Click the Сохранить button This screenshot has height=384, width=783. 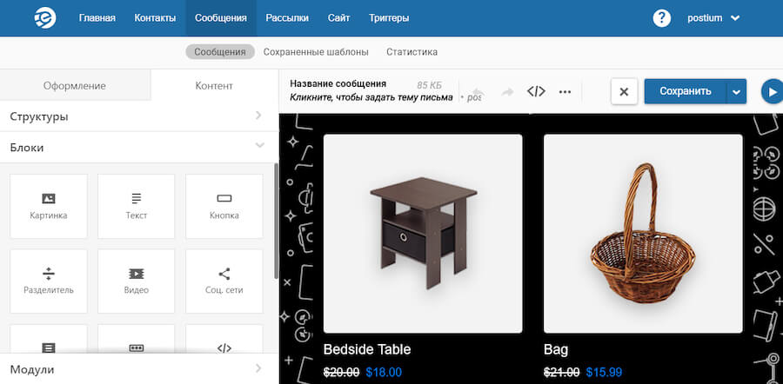click(x=686, y=91)
